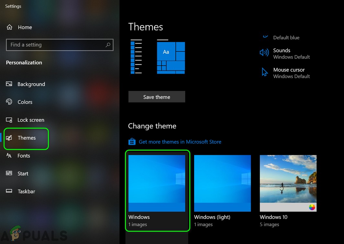Click the Sounds speaker icon
Screen dimensions: 344x244
264,53
